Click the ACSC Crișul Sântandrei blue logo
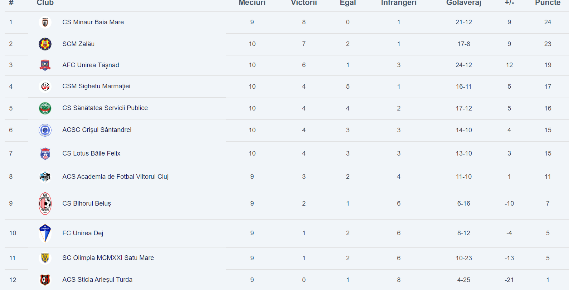This screenshot has height=290, width=569. tap(45, 130)
